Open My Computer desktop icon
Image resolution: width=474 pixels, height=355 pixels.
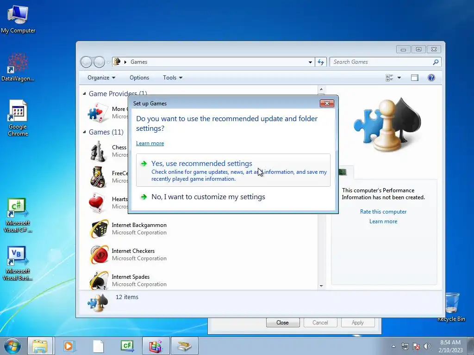[x=18, y=18]
